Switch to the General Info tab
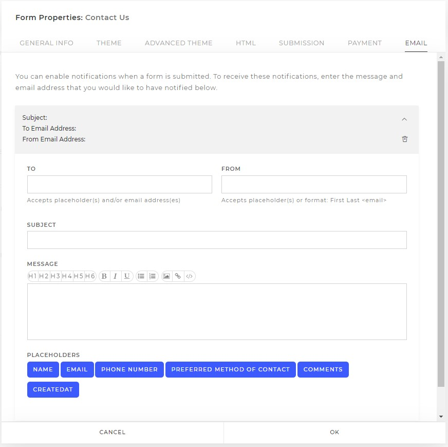 pyautogui.click(x=46, y=43)
